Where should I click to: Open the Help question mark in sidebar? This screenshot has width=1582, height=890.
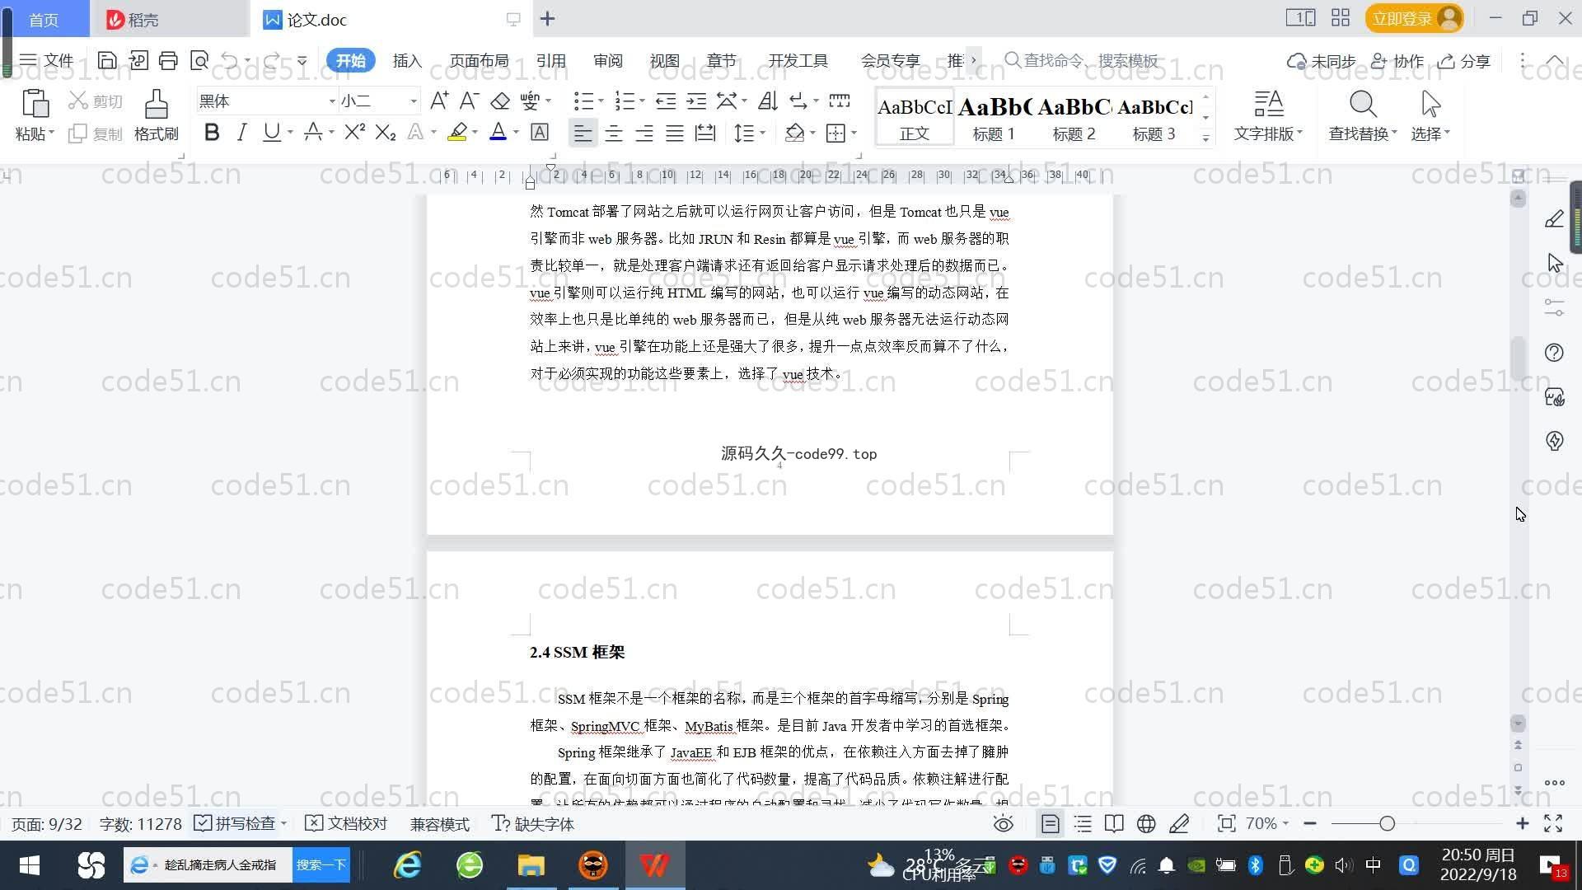[x=1554, y=353]
